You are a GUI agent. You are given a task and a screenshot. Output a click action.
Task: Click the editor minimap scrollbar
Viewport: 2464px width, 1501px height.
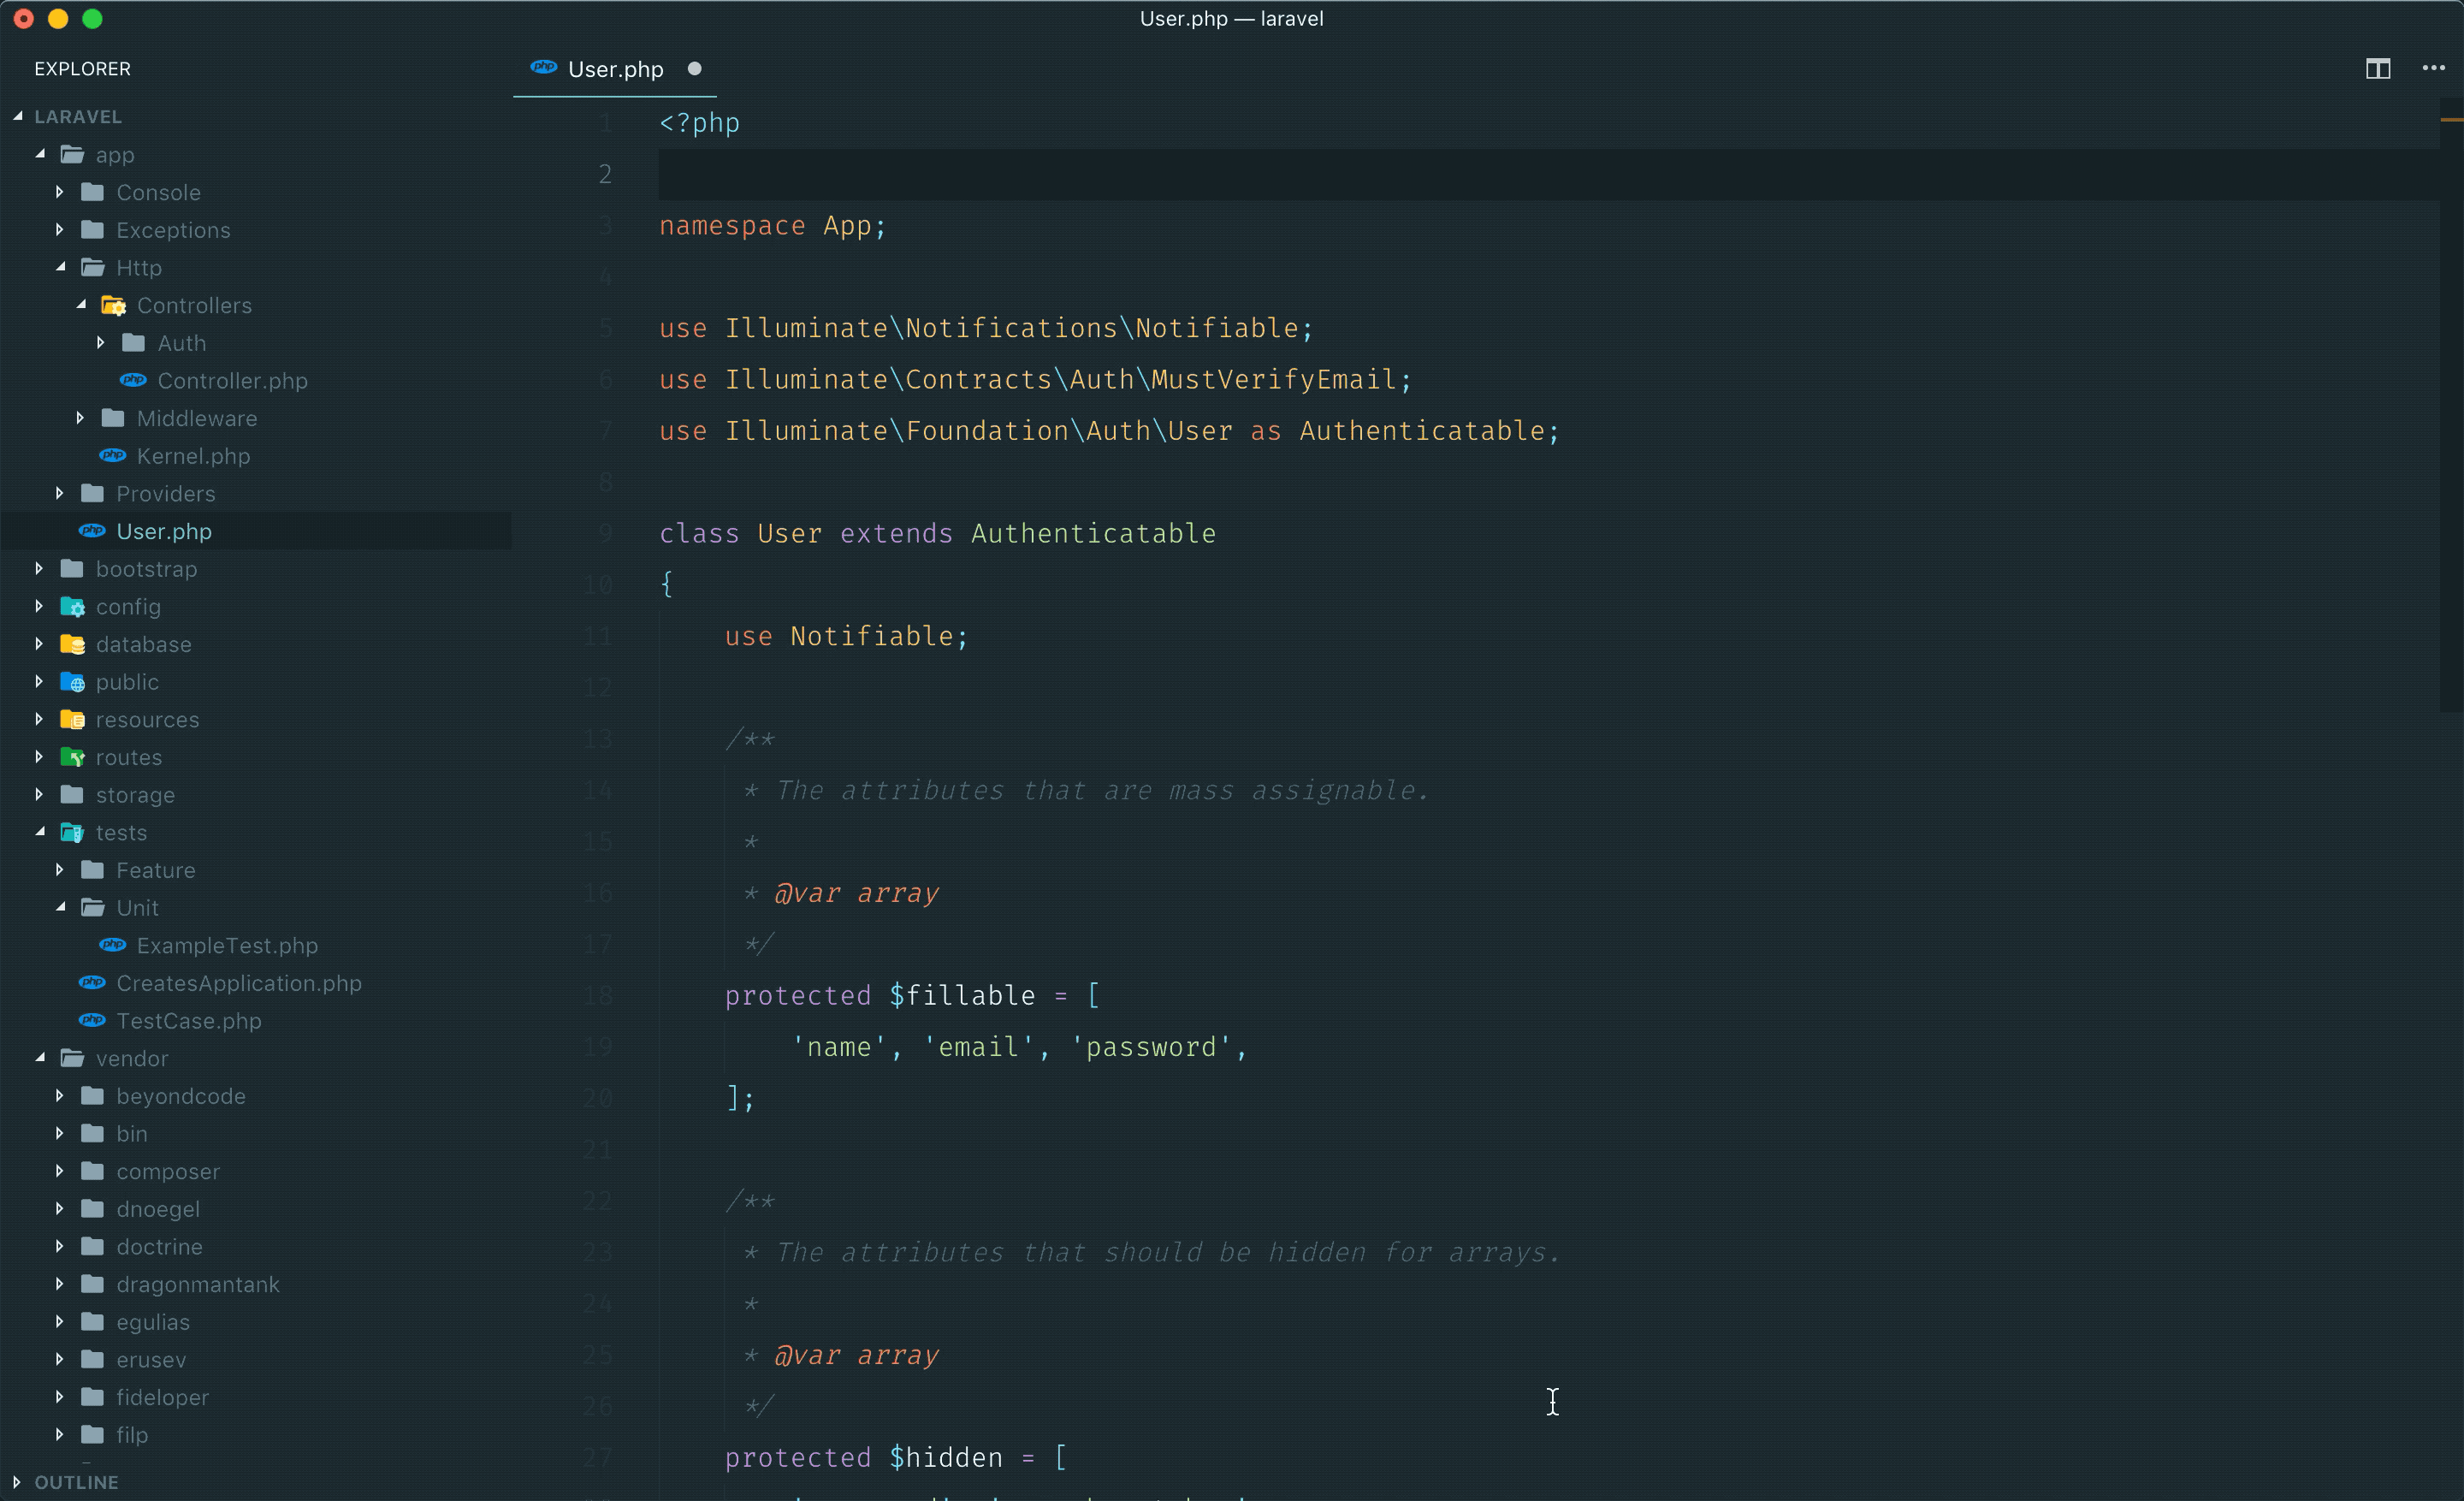tap(2450, 400)
